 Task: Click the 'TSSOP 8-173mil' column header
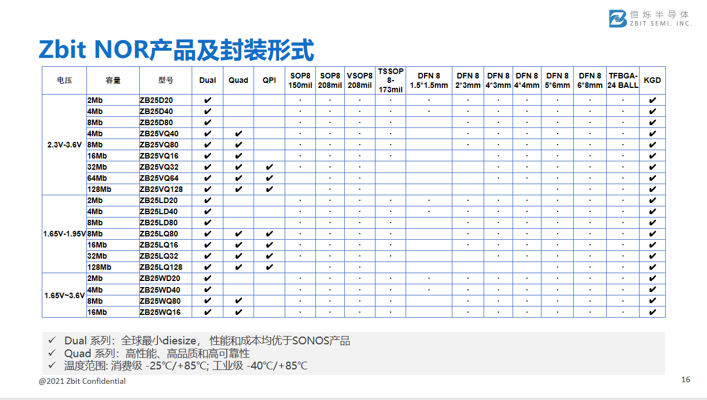(391, 80)
